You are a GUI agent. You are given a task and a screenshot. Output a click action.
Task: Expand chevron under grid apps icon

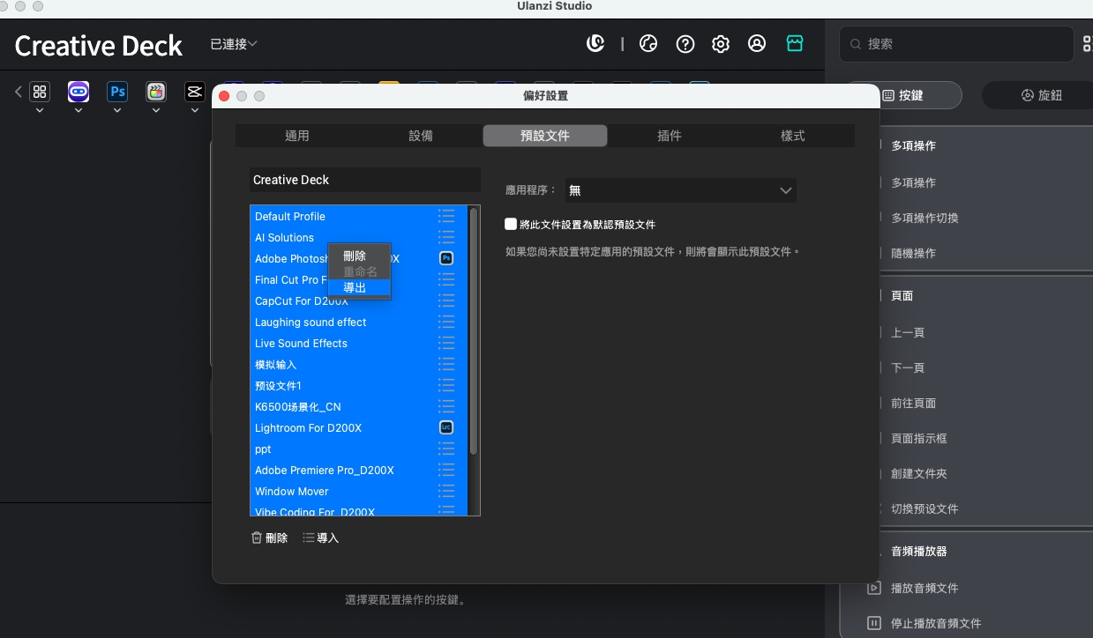[x=40, y=111]
